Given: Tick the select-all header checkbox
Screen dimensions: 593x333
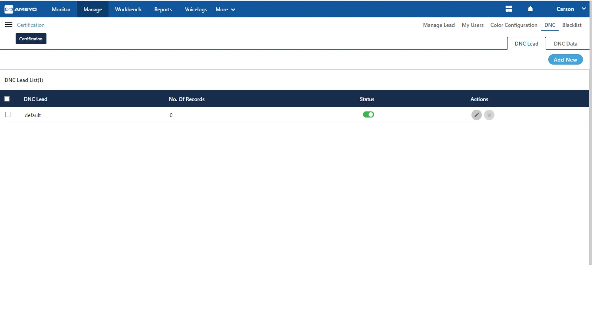Looking at the screenshot, I should pos(7,99).
